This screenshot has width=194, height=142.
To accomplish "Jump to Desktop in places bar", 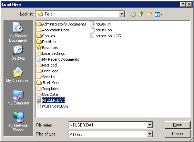I will [18, 53].
